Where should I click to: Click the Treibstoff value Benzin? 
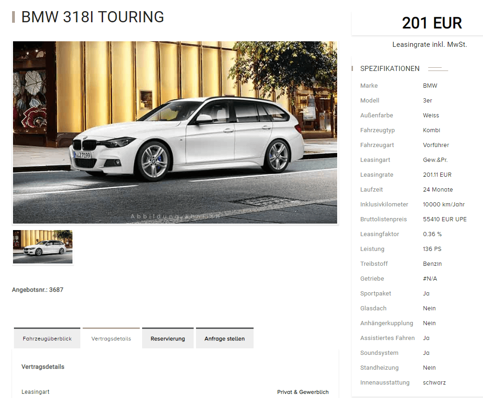click(x=432, y=263)
